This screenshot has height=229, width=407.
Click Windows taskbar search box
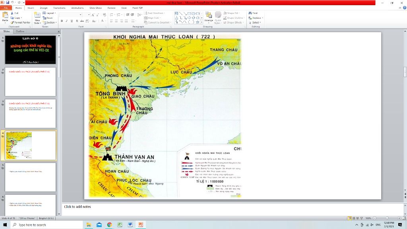[x=47, y=225]
